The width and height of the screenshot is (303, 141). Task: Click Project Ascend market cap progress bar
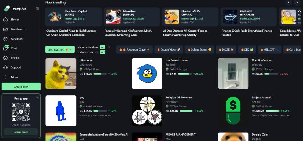click(x=272, y=111)
